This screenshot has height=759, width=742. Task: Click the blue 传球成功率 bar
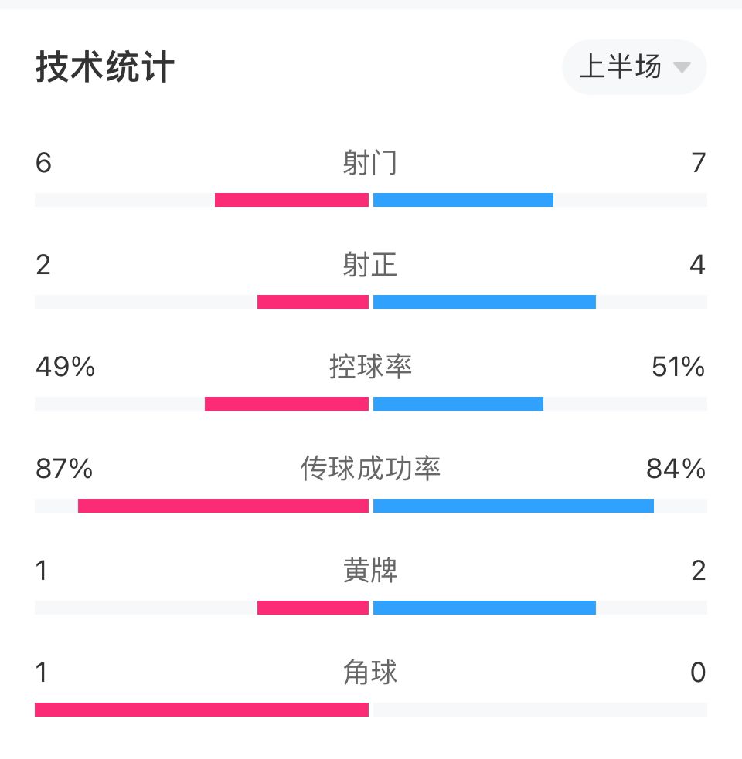(x=514, y=506)
